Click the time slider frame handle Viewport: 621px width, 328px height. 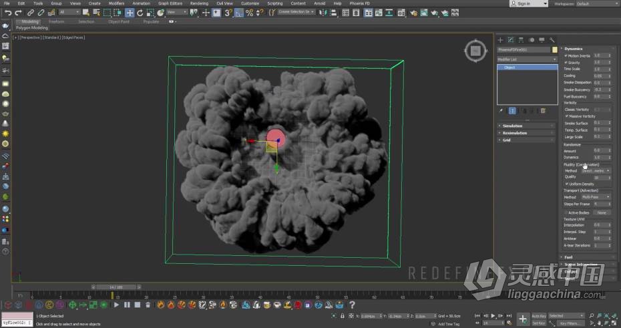click(x=116, y=287)
